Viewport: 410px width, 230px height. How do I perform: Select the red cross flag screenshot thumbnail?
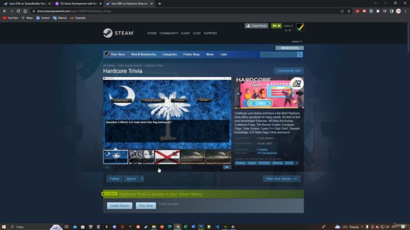pyautogui.click(x=167, y=157)
